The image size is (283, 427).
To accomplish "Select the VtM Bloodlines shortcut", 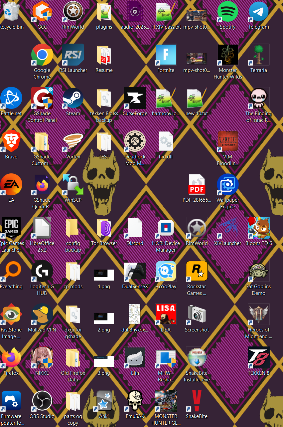I will (228, 141).
